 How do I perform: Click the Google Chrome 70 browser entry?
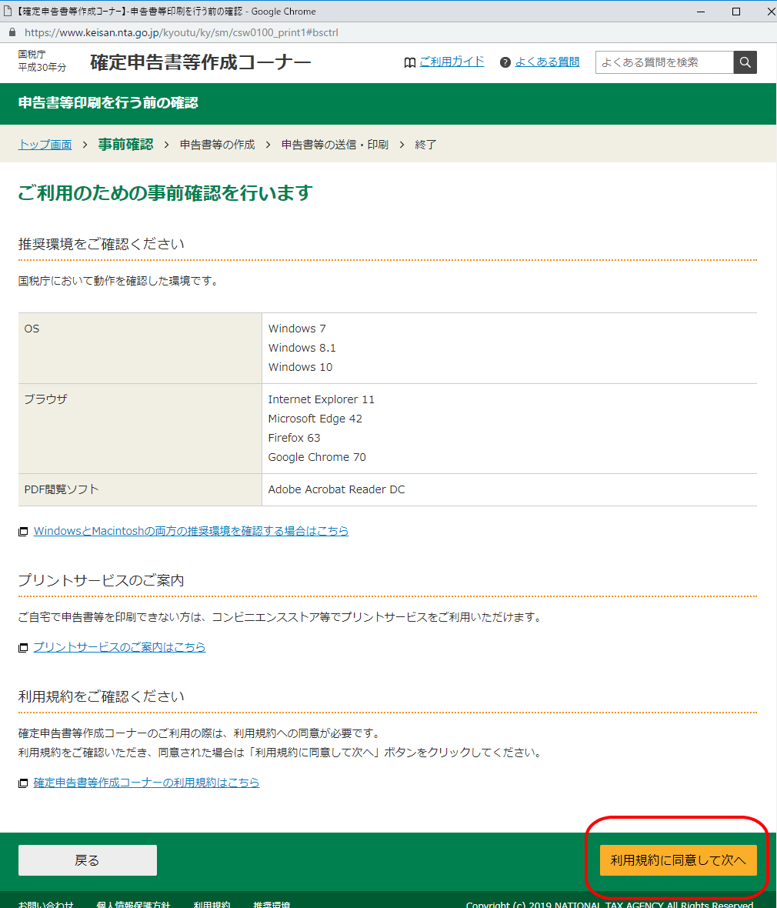coord(317,457)
